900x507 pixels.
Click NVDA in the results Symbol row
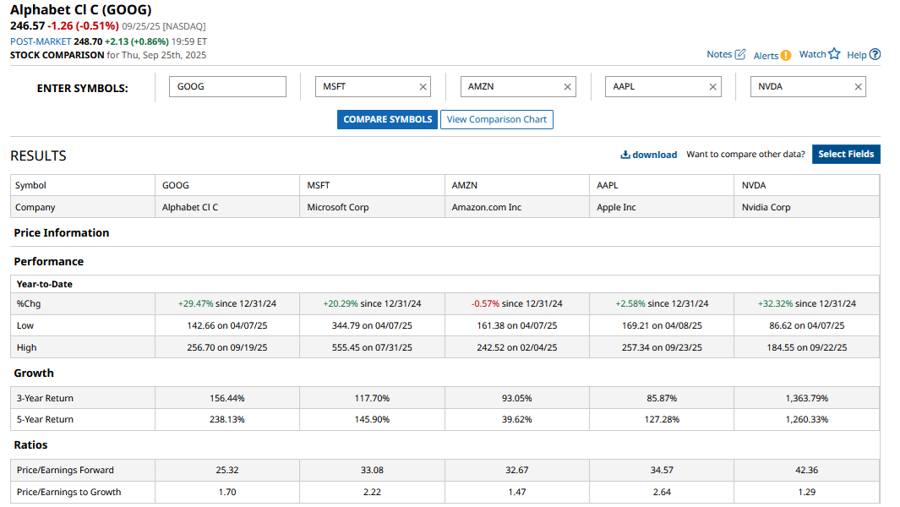[754, 185]
